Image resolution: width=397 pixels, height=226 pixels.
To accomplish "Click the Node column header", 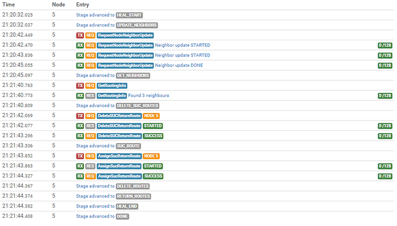I will pyautogui.click(x=59, y=5).
